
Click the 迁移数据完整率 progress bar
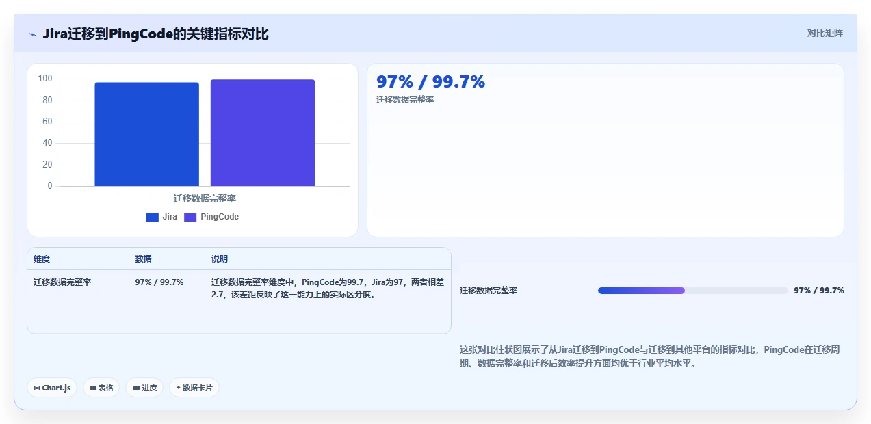(x=692, y=291)
